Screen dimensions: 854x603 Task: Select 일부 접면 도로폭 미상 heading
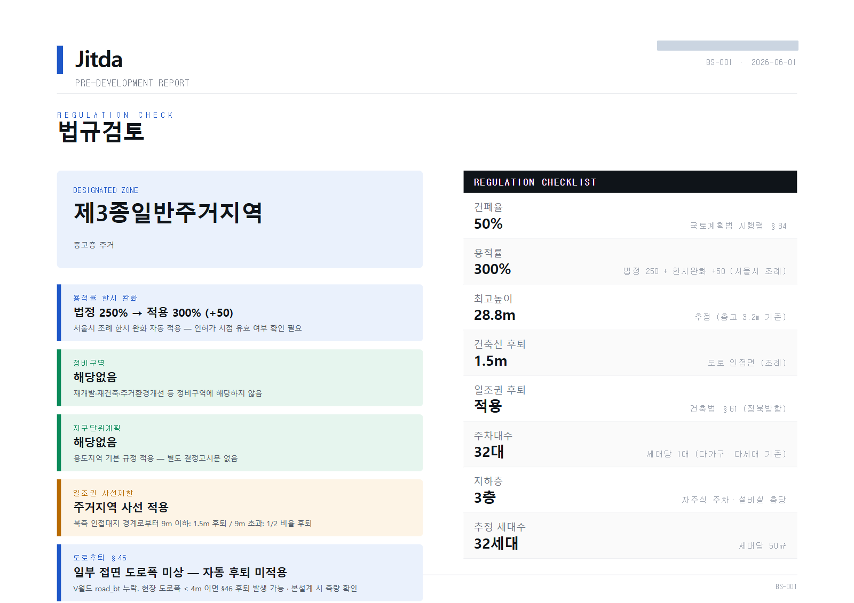coord(180,573)
